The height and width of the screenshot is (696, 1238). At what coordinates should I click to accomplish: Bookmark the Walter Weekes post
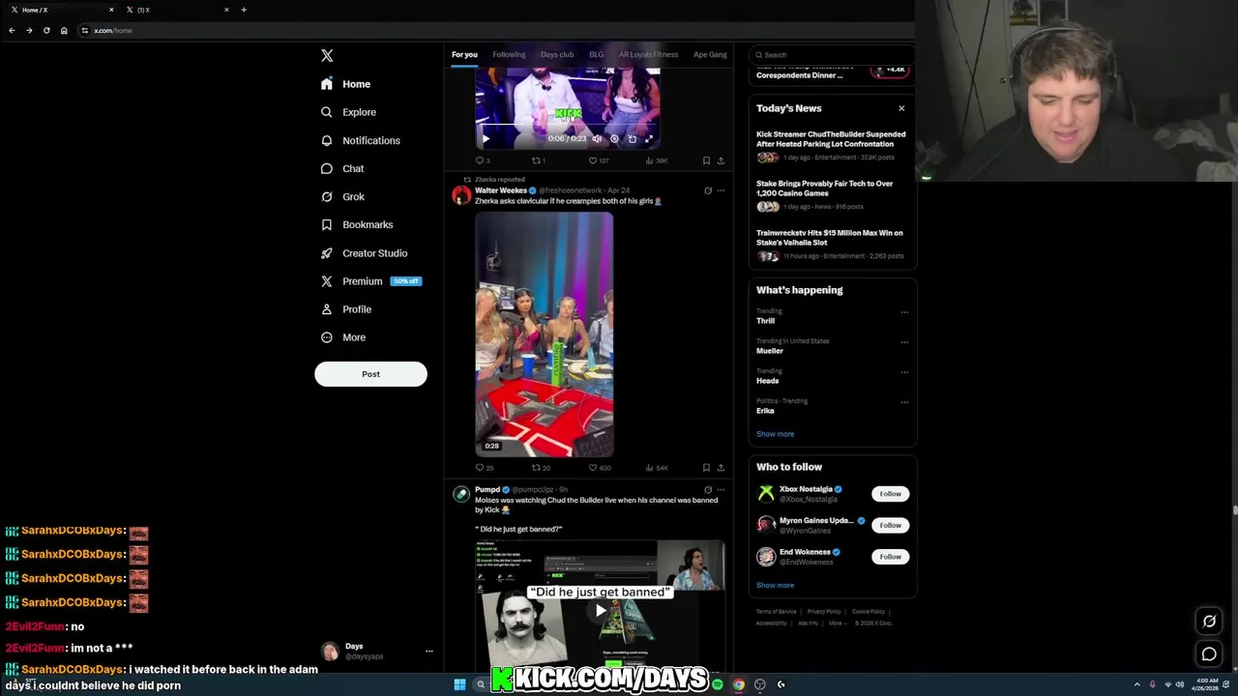tap(706, 468)
